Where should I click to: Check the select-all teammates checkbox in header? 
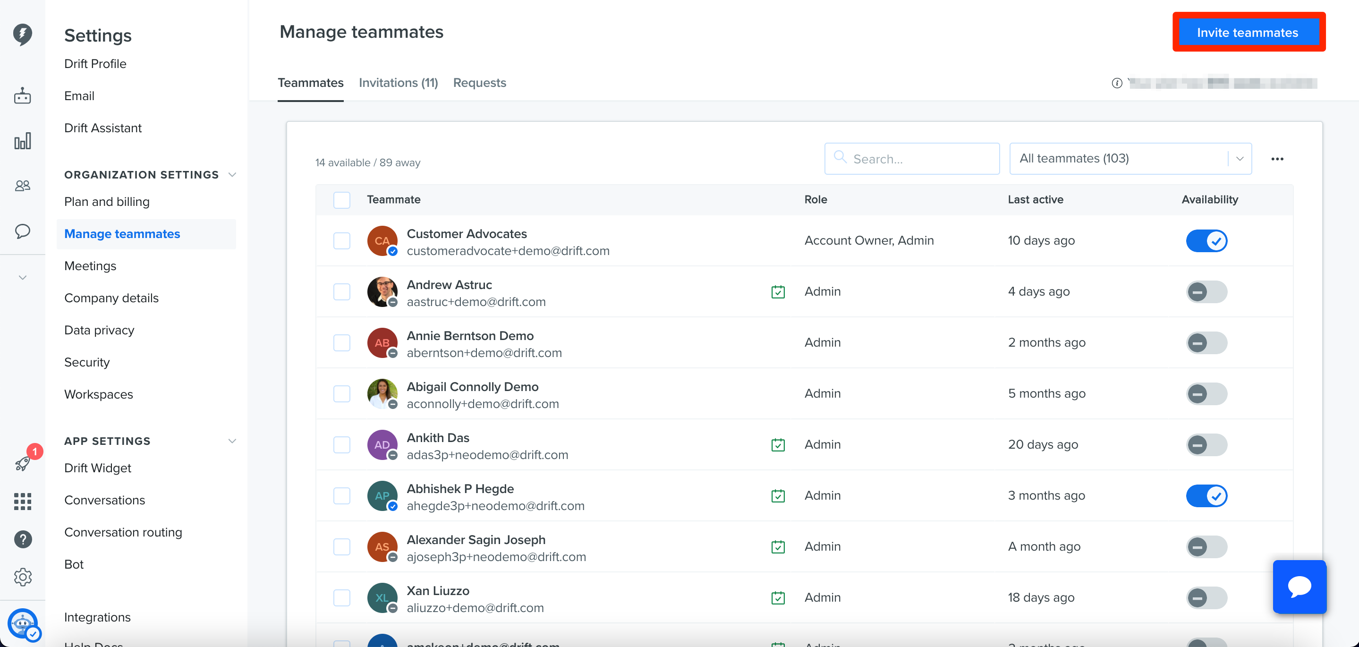(342, 200)
